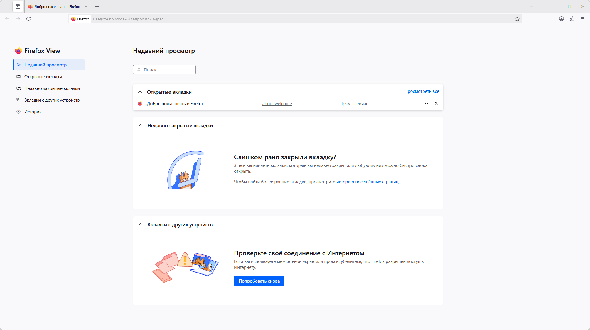Open the Firefox View pinned tab icon
The width and height of the screenshot is (590, 330).
(18, 6)
